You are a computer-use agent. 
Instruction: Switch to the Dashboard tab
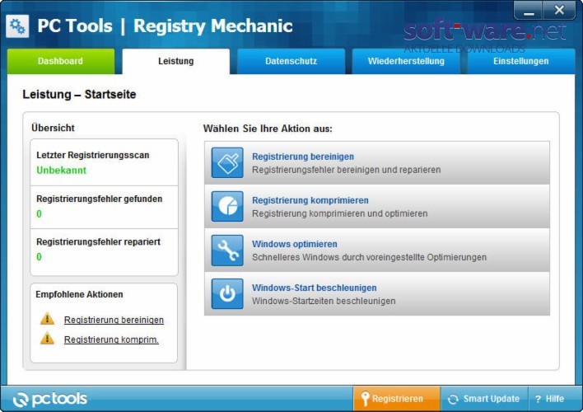tap(61, 61)
